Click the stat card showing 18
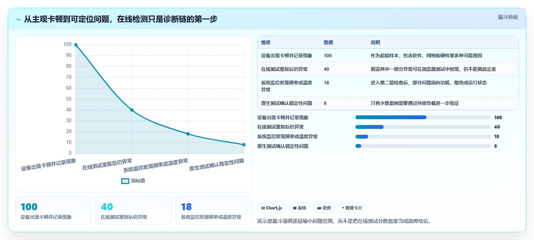Viewport: 534px width, 240px height. pyautogui.click(x=213, y=211)
